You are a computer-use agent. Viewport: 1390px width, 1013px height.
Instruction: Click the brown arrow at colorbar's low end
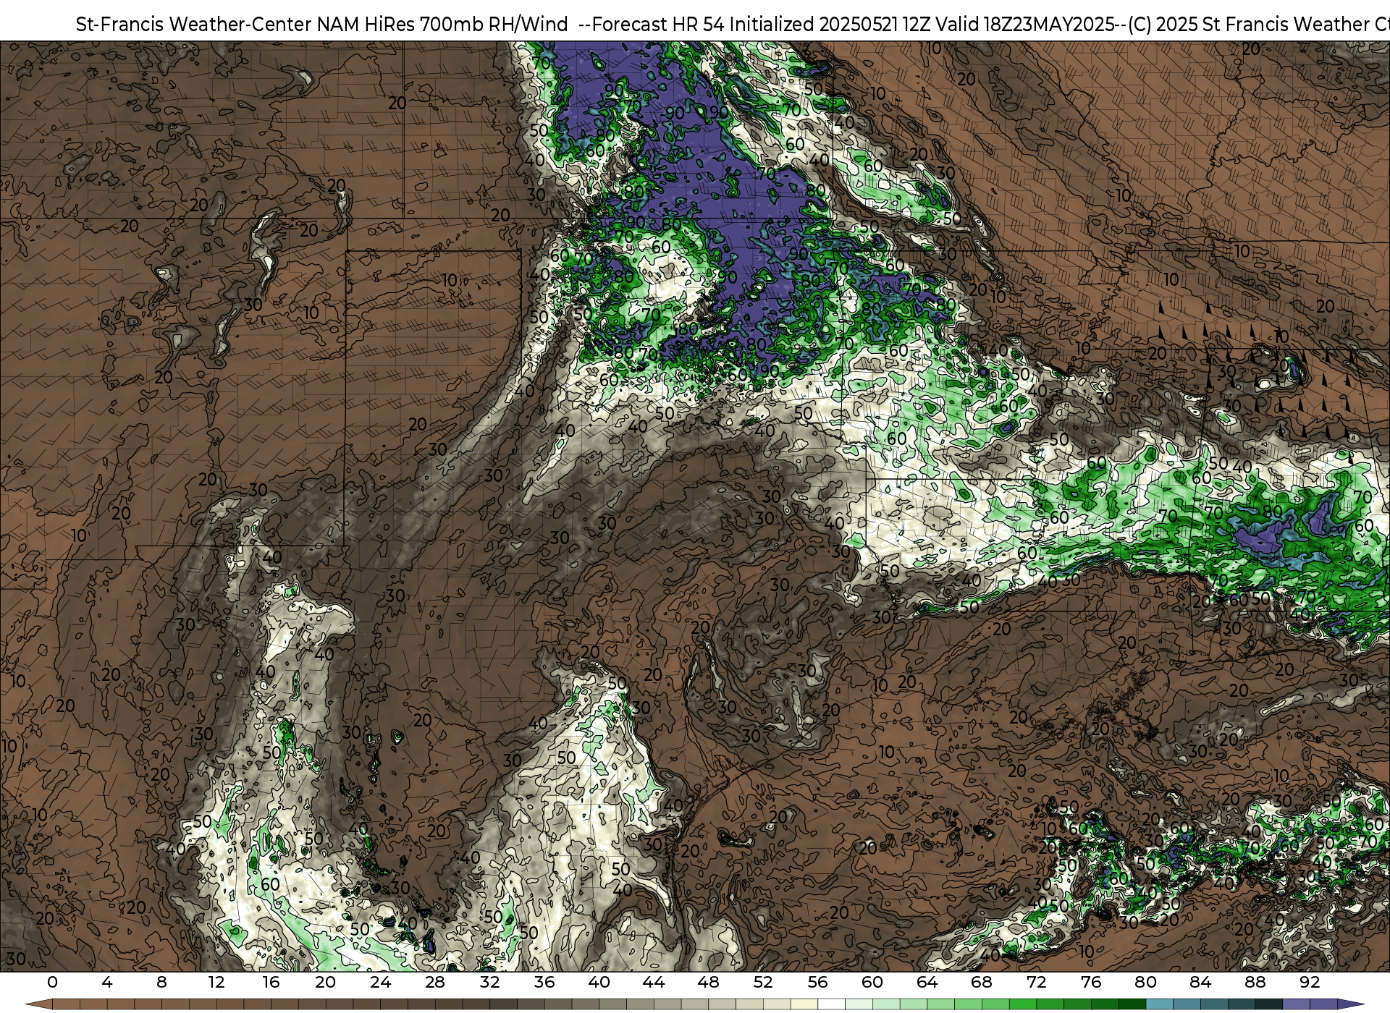pyautogui.click(x=39, y=1004)
